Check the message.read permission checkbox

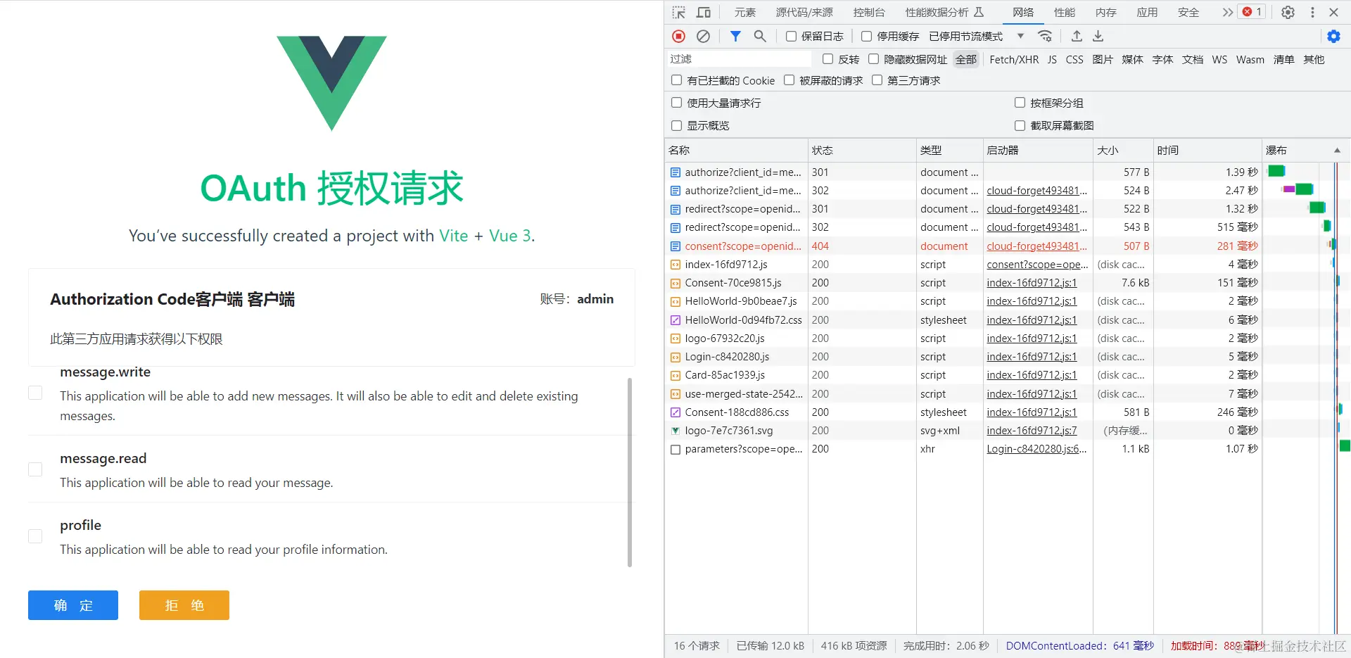click(35, 469)
